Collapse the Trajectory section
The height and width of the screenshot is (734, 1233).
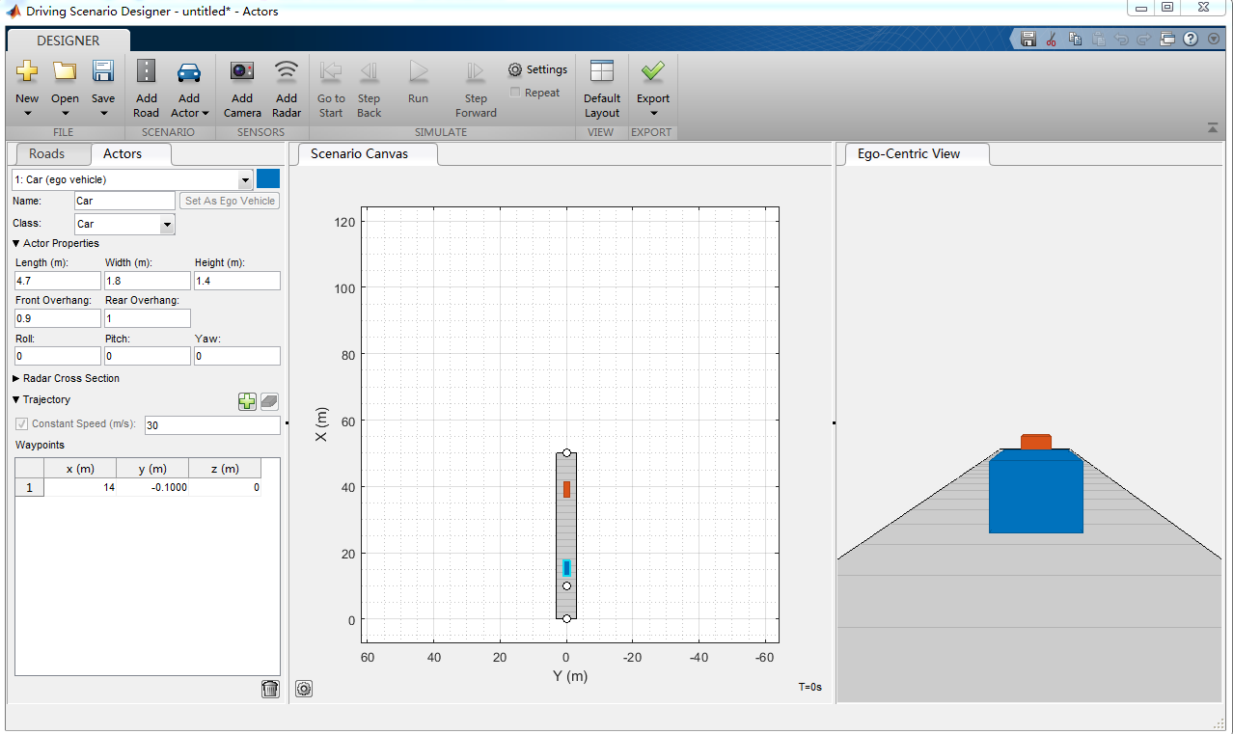point(16,400)
